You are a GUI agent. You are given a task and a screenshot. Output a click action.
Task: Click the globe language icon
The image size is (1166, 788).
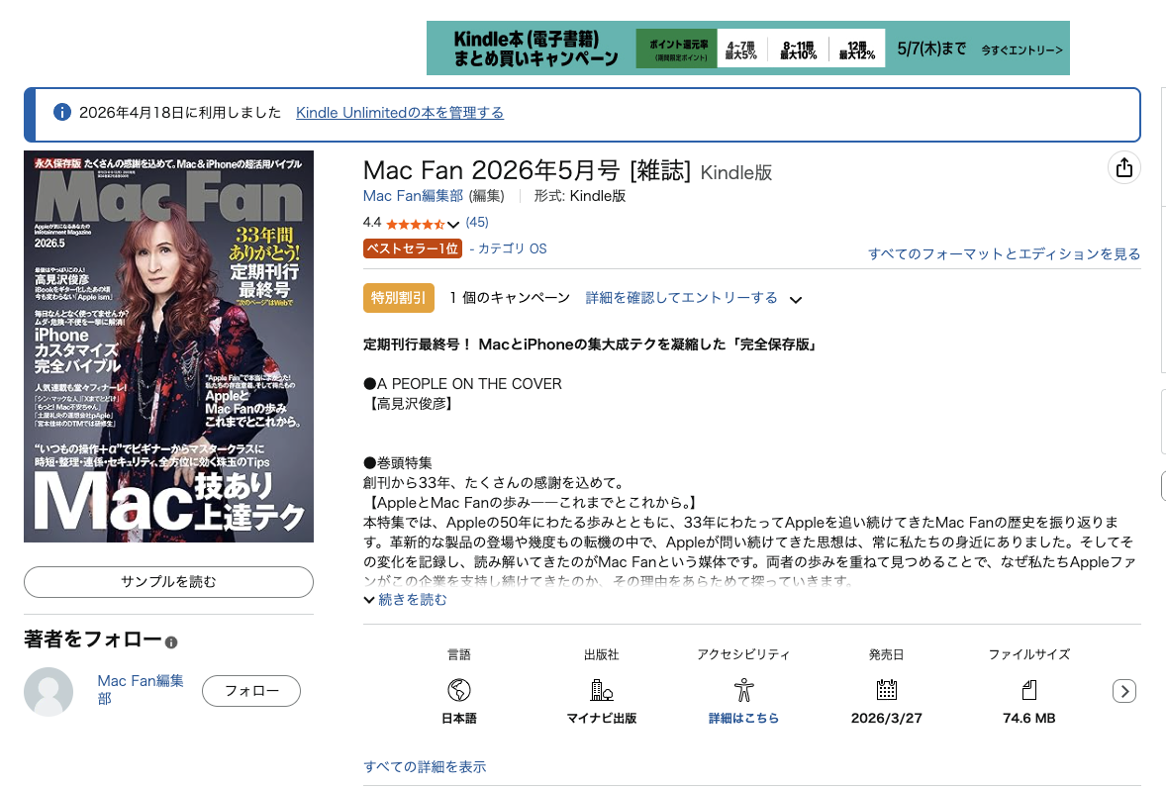[x=458, y=690]
